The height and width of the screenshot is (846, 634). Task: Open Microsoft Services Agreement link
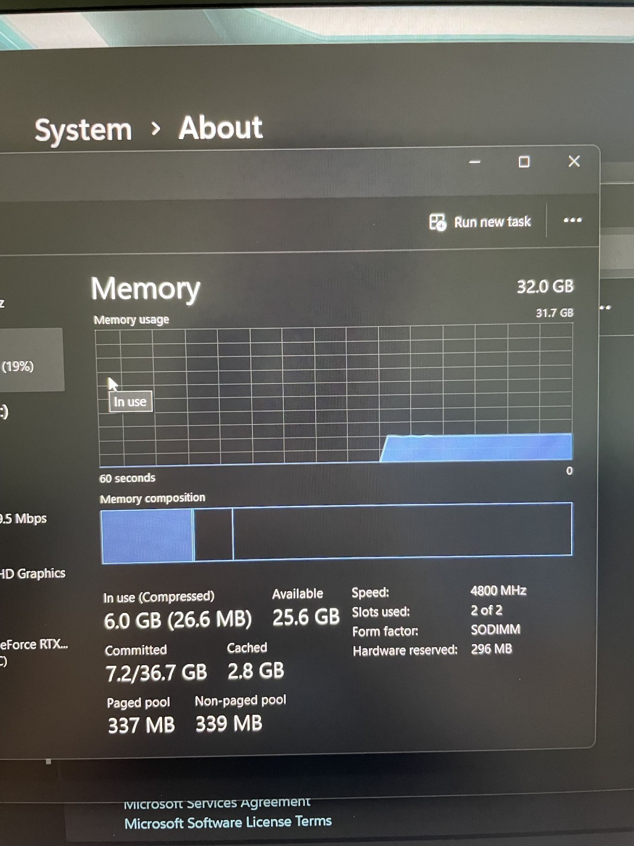click(x=217, y=803)
